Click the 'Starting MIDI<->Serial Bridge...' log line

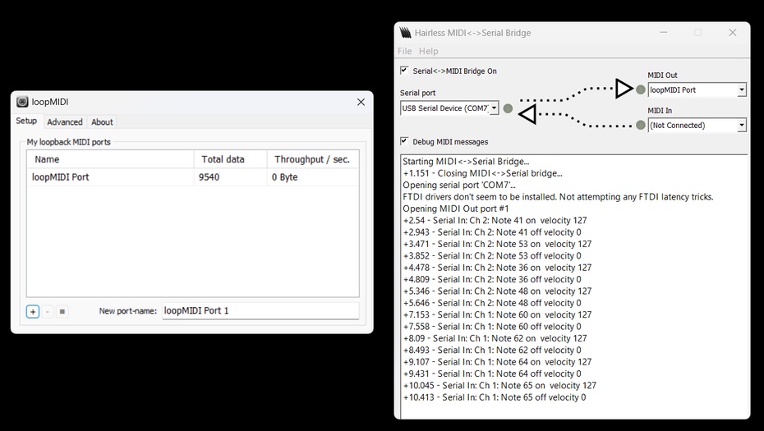click(x=466, y=161)
